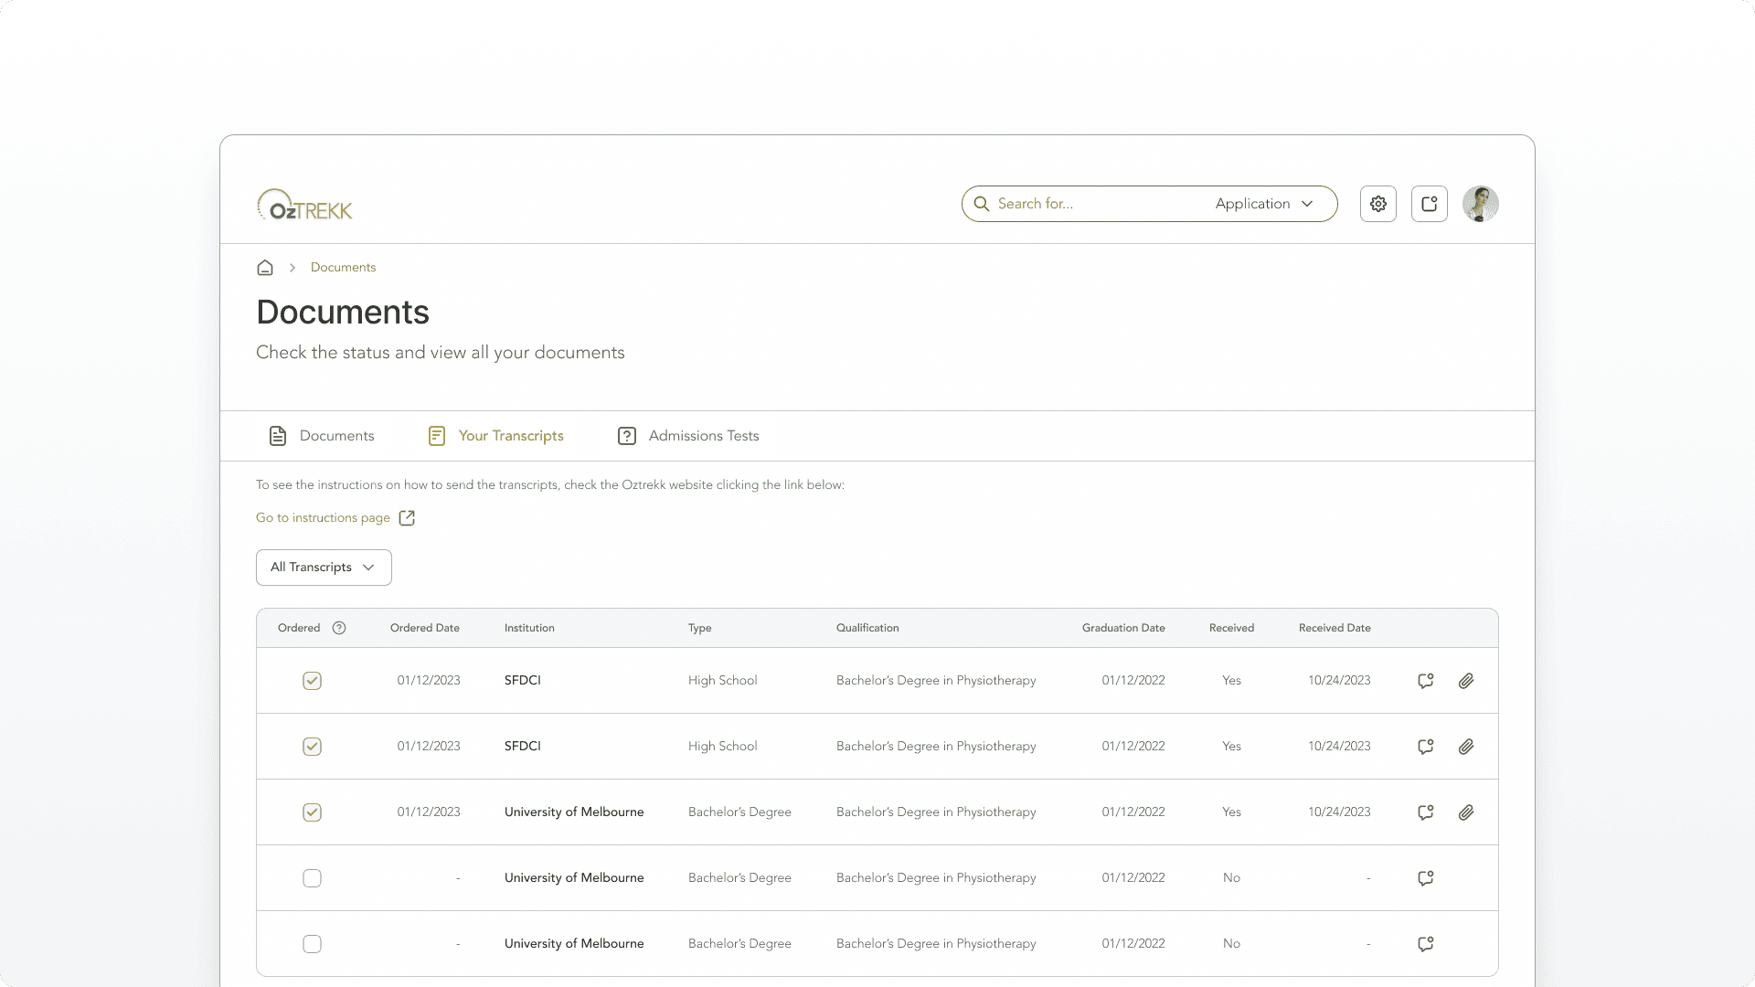Click the notifications icon beside settings
1755x987 pixels.
coord(1429,204)
